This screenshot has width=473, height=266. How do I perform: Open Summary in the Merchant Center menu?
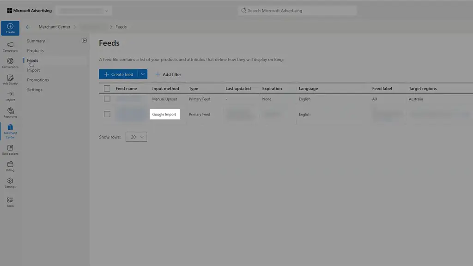pyautogui.click(x=36, y=41)
